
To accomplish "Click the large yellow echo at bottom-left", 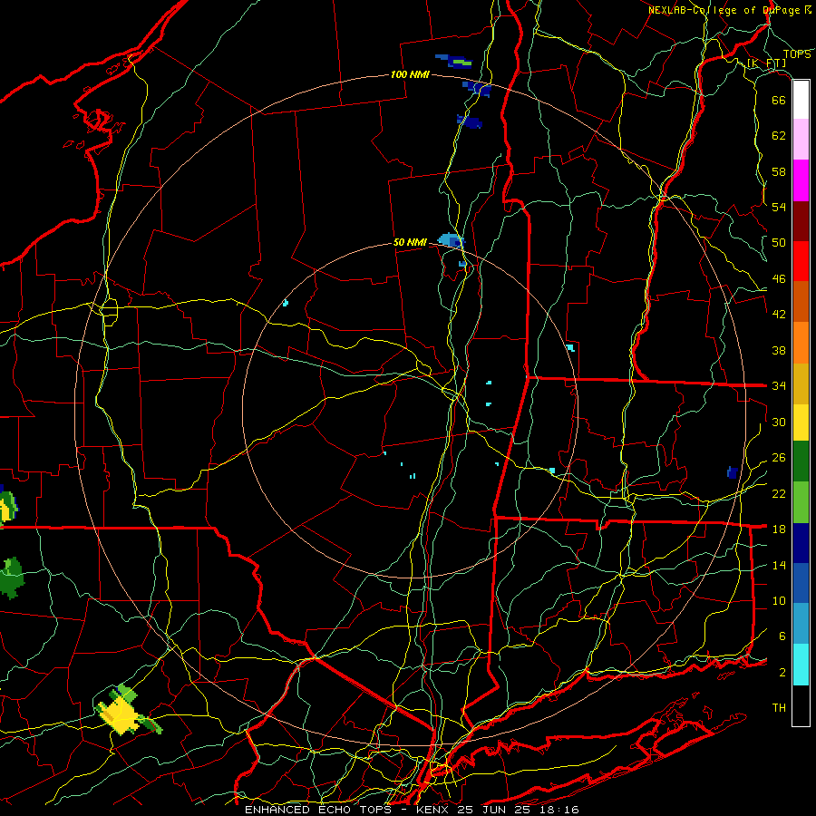I will click(122, 715).
